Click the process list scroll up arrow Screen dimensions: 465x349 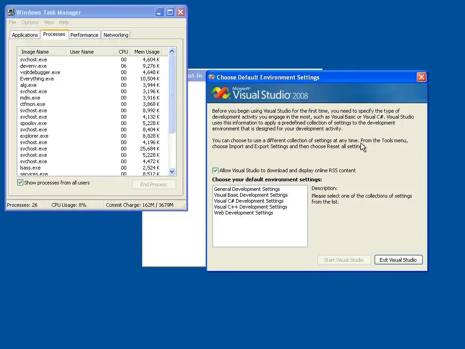pos(172,51)
